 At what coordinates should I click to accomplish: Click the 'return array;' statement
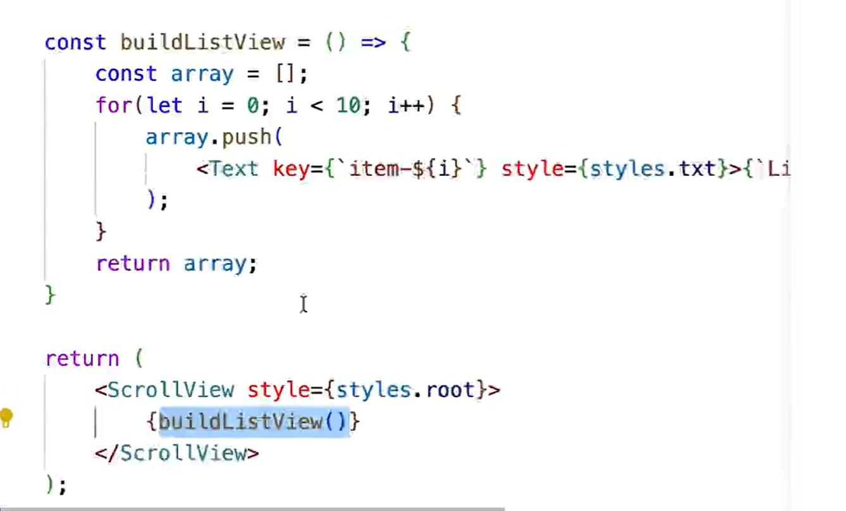[176, 264]
